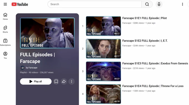
Task: Open the by Farscape channel link
Action: [x=32, y=68]
